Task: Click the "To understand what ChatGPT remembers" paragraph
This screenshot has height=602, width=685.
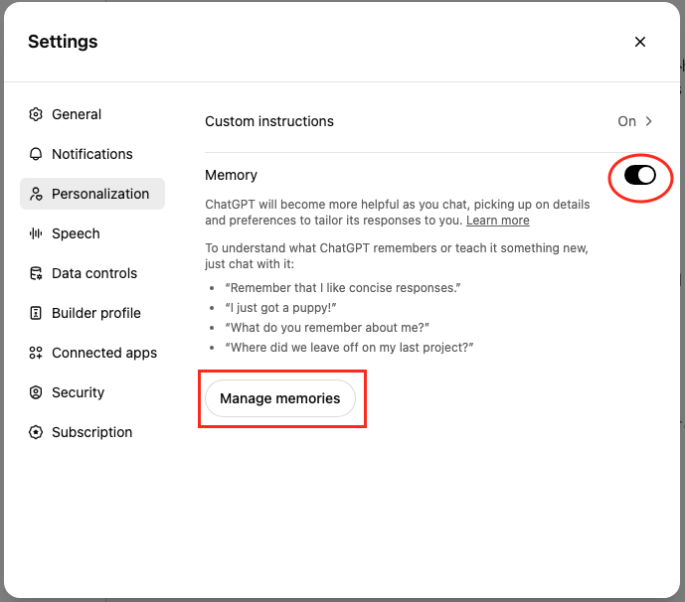Action: (x=397, y=256)
